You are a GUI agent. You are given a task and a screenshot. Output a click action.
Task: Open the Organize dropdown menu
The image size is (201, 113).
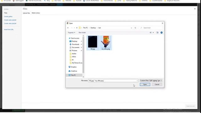pos(71,33)
